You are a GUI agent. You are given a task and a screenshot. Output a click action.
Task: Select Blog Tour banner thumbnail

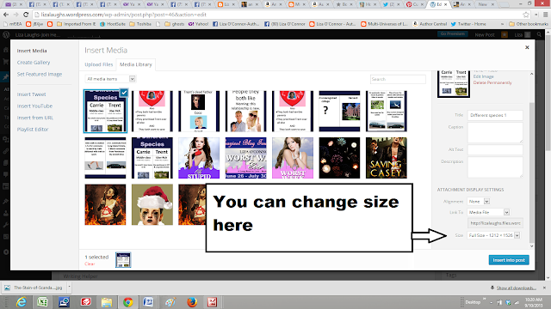(245, 158)
